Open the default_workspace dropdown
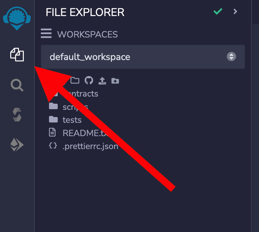This screenshot has height=232, width=259. click(x=143, y=57)
